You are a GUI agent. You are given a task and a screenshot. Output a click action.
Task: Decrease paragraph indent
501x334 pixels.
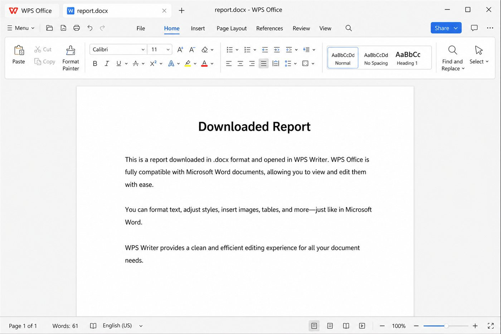click(265, 49)
